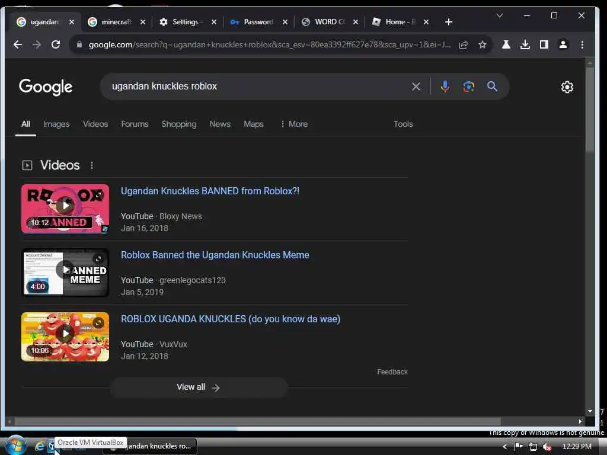Image resolution: width=607 pixels, height=455 pixels.
Task: Show hidden system tray icons
Action: tap(504, 447)
